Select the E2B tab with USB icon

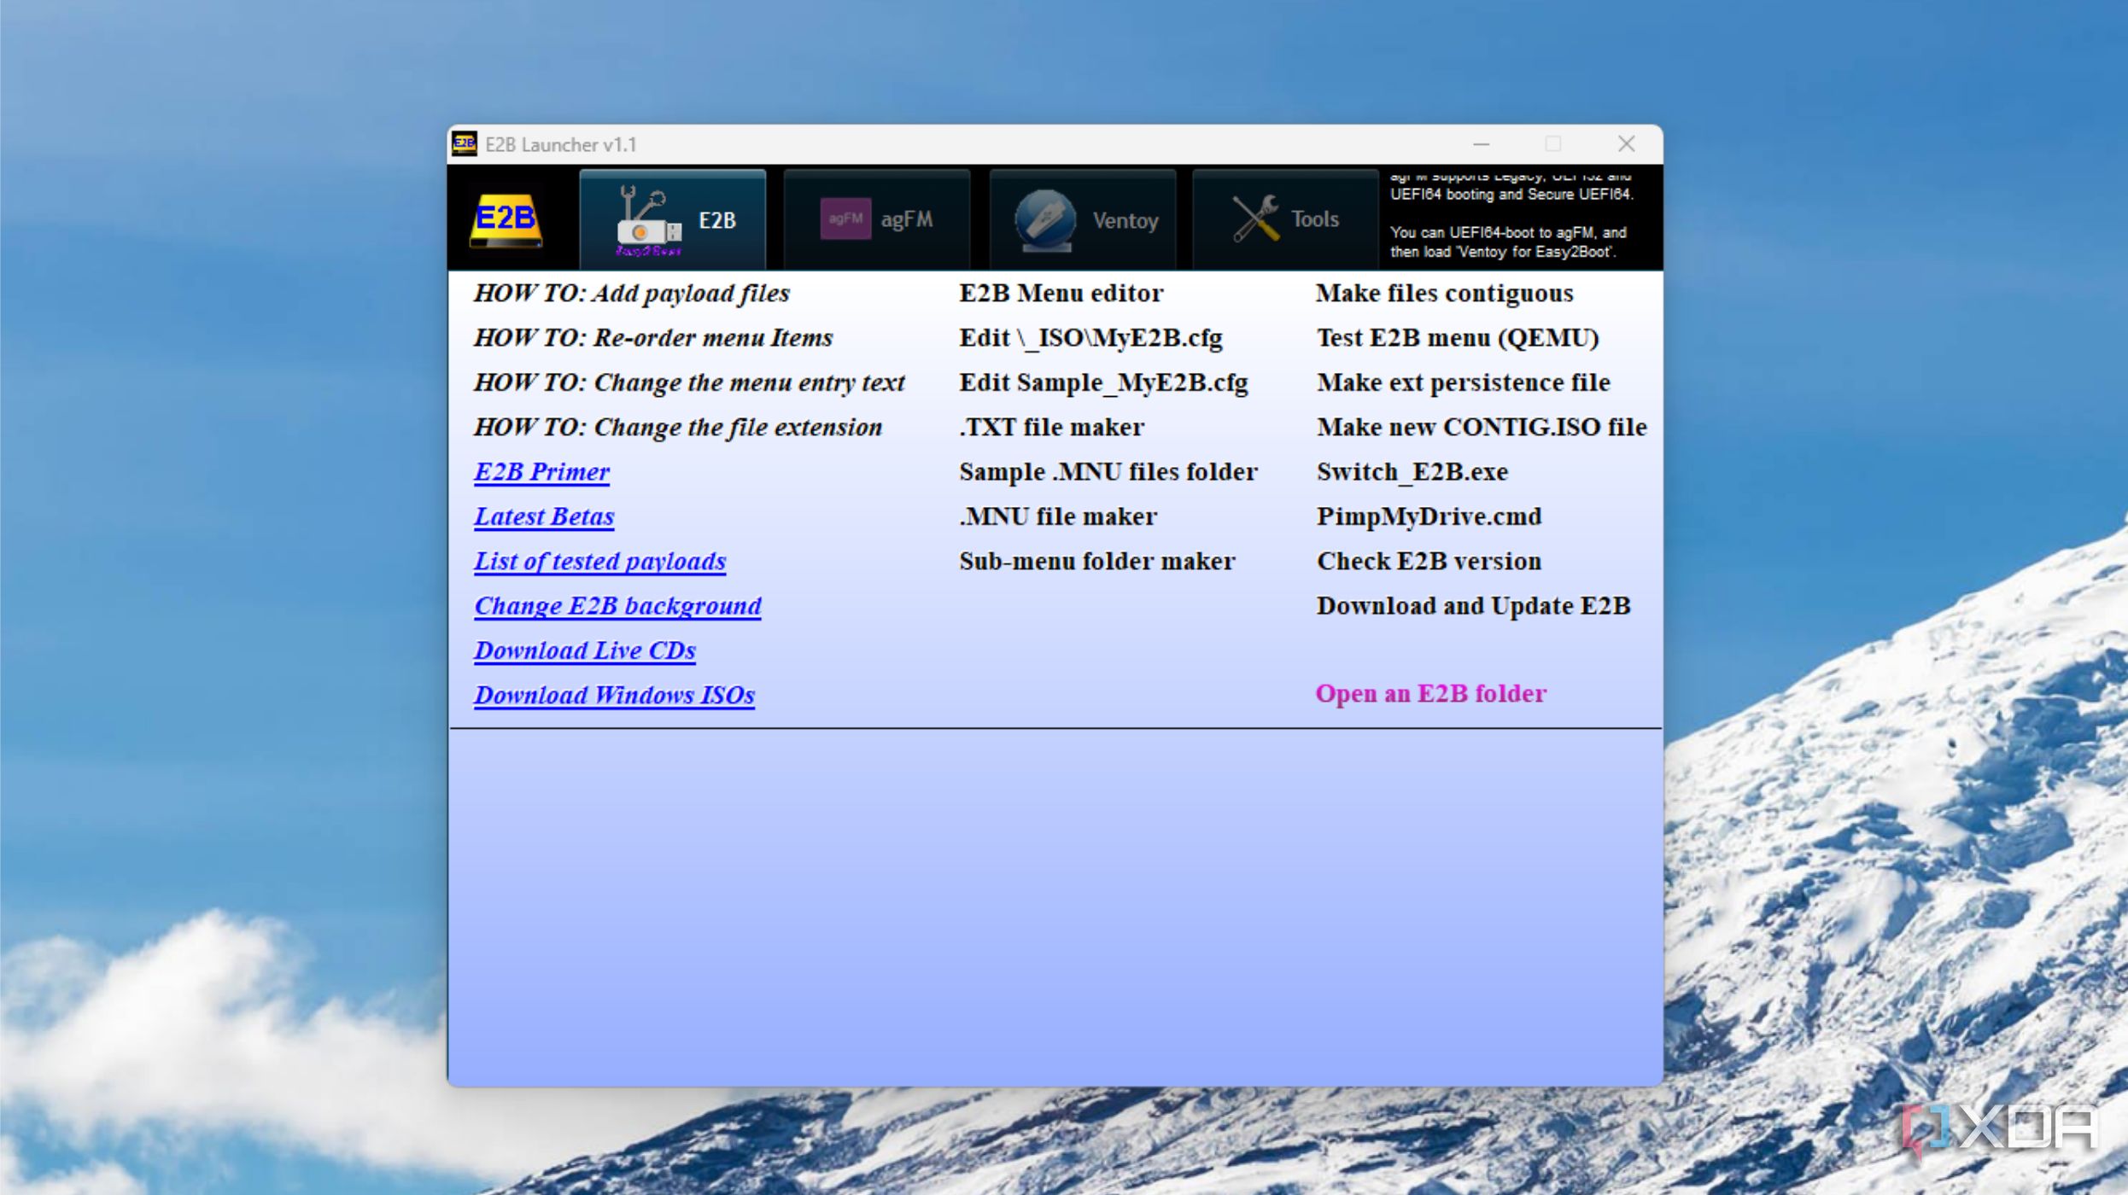[x=673, y=219]
